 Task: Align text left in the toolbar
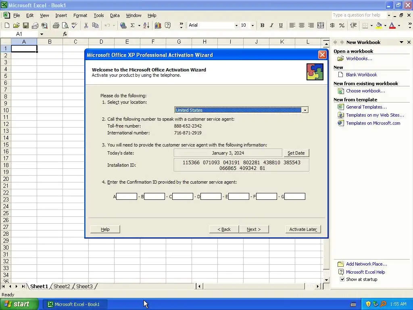[x=292, y=25]
